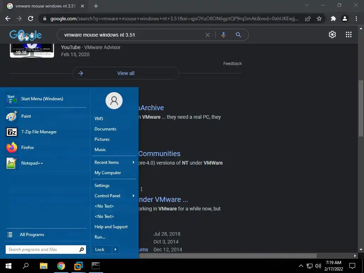Open shutdown options arrow next to Lock
Image resolution: width=364 pixels, height=273 pixels.
(116, 250)
